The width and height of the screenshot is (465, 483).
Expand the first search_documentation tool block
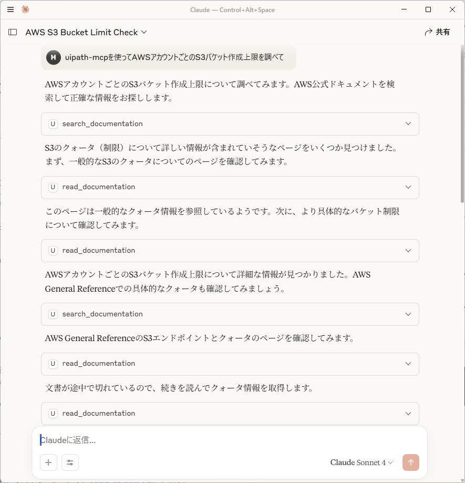pos(230,124)
